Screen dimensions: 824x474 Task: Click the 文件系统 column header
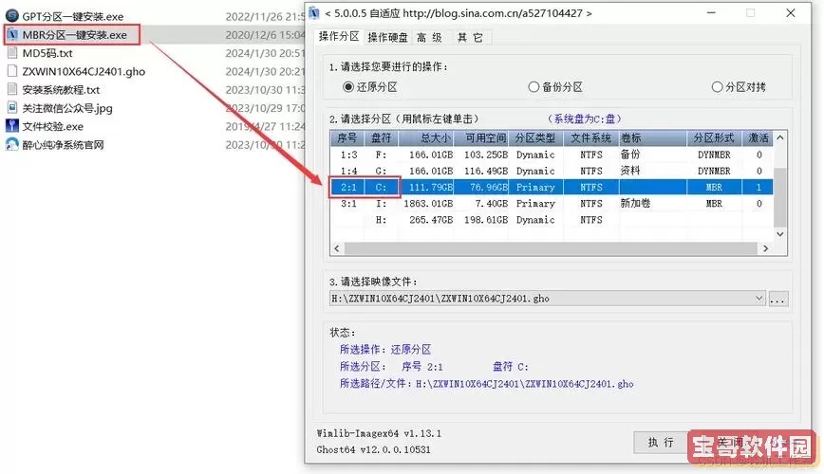(591, 138)
